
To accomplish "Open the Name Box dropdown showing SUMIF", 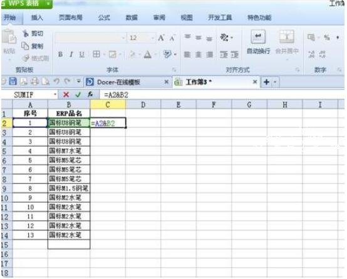I will click(55, 95).
